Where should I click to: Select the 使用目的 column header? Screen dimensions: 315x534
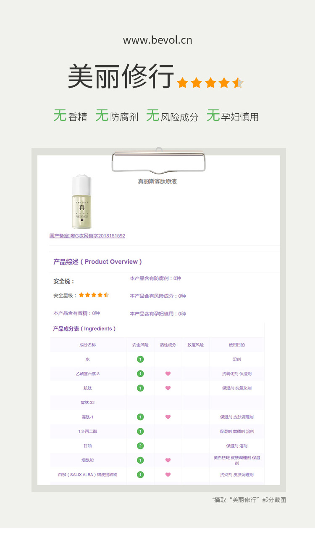tap(237, 345)
